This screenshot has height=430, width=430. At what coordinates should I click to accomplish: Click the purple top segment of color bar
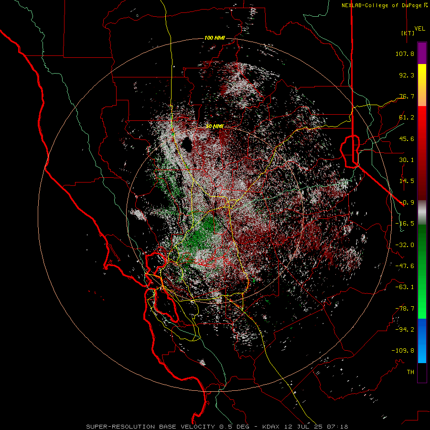pos(422,54)
